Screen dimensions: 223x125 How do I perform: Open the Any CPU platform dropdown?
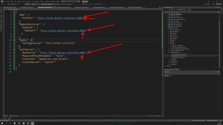tap(36, 4)
